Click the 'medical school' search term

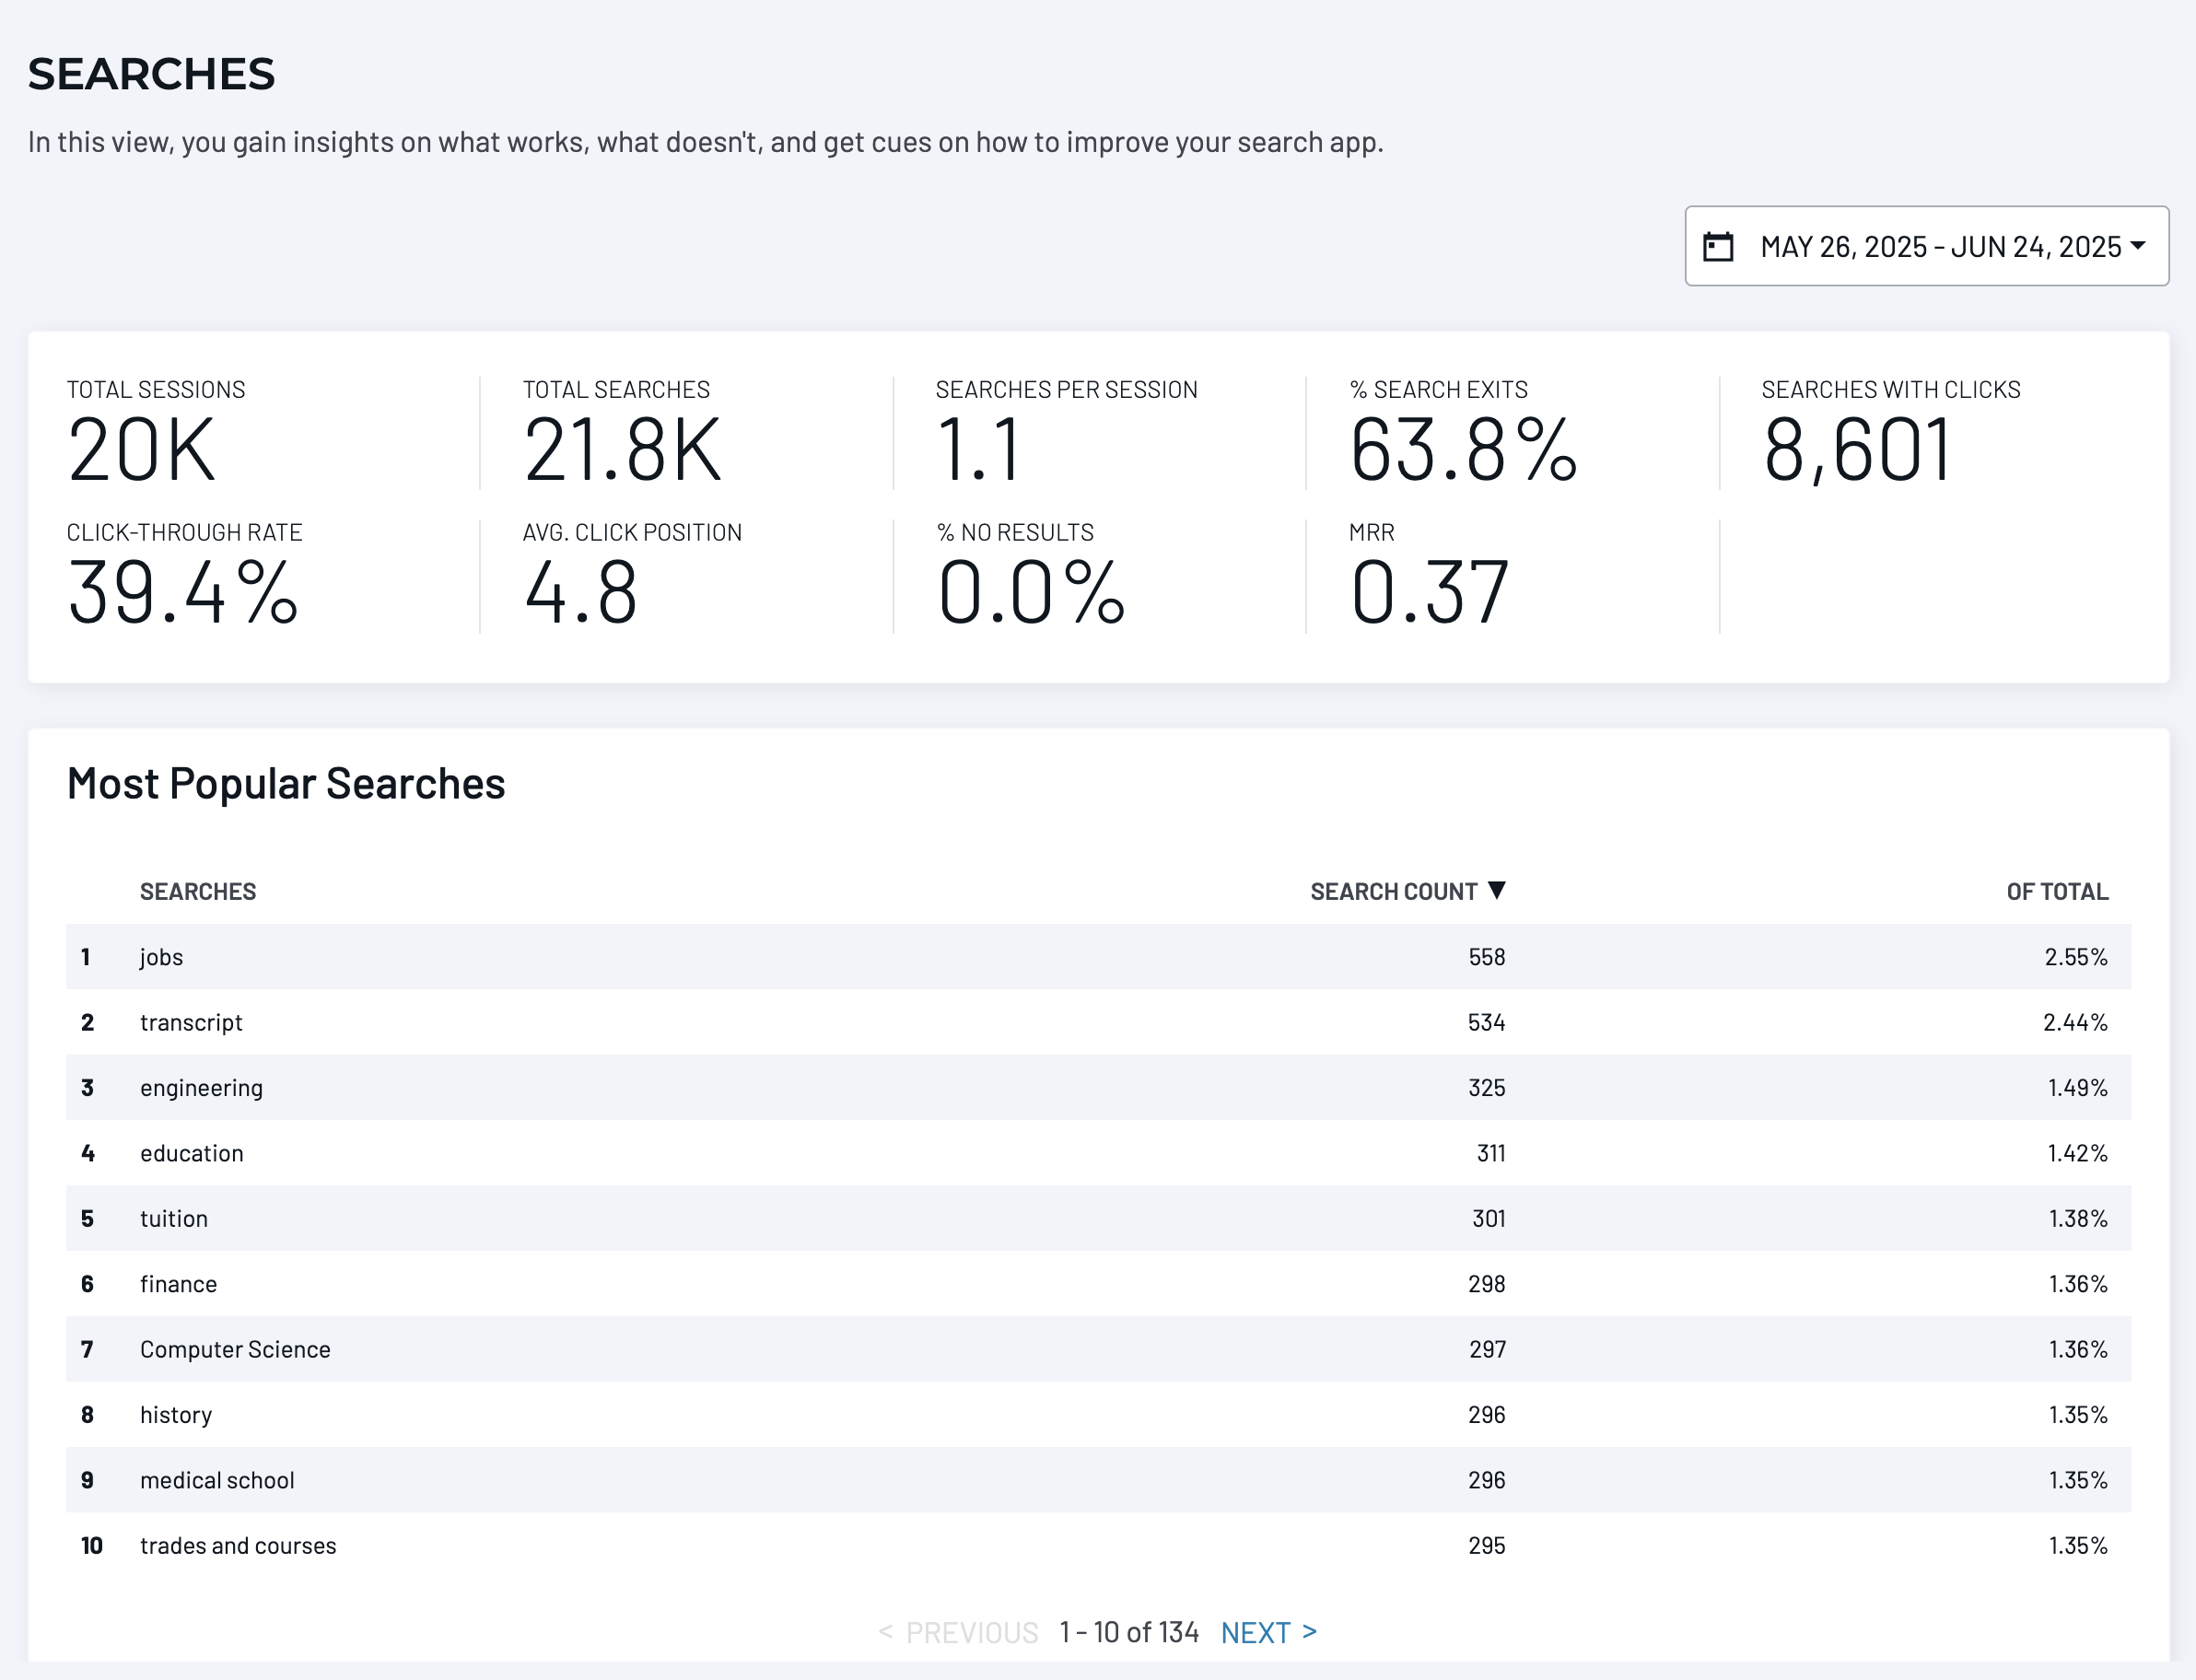pyautogui.click(x=217, y=1479)
